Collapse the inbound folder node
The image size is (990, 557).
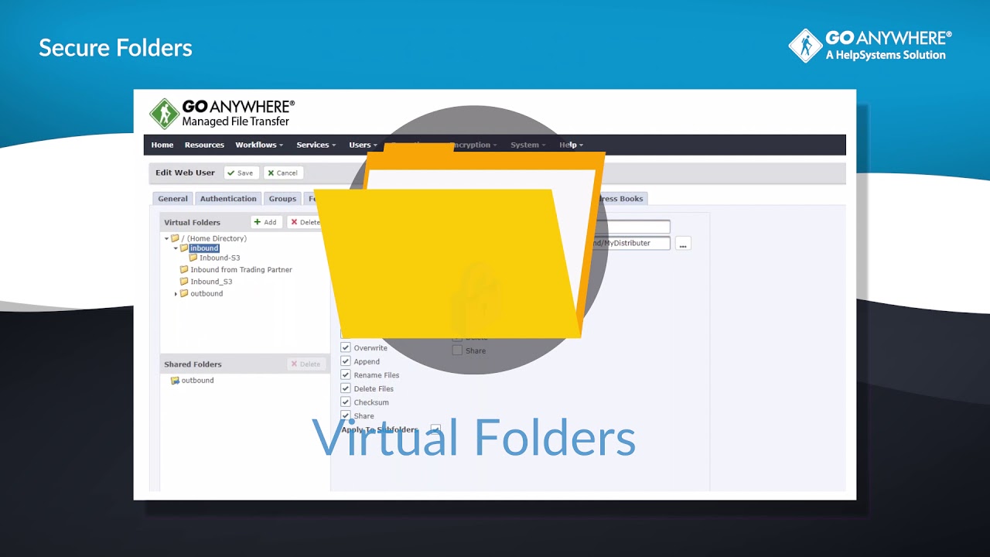click(176, 248)
